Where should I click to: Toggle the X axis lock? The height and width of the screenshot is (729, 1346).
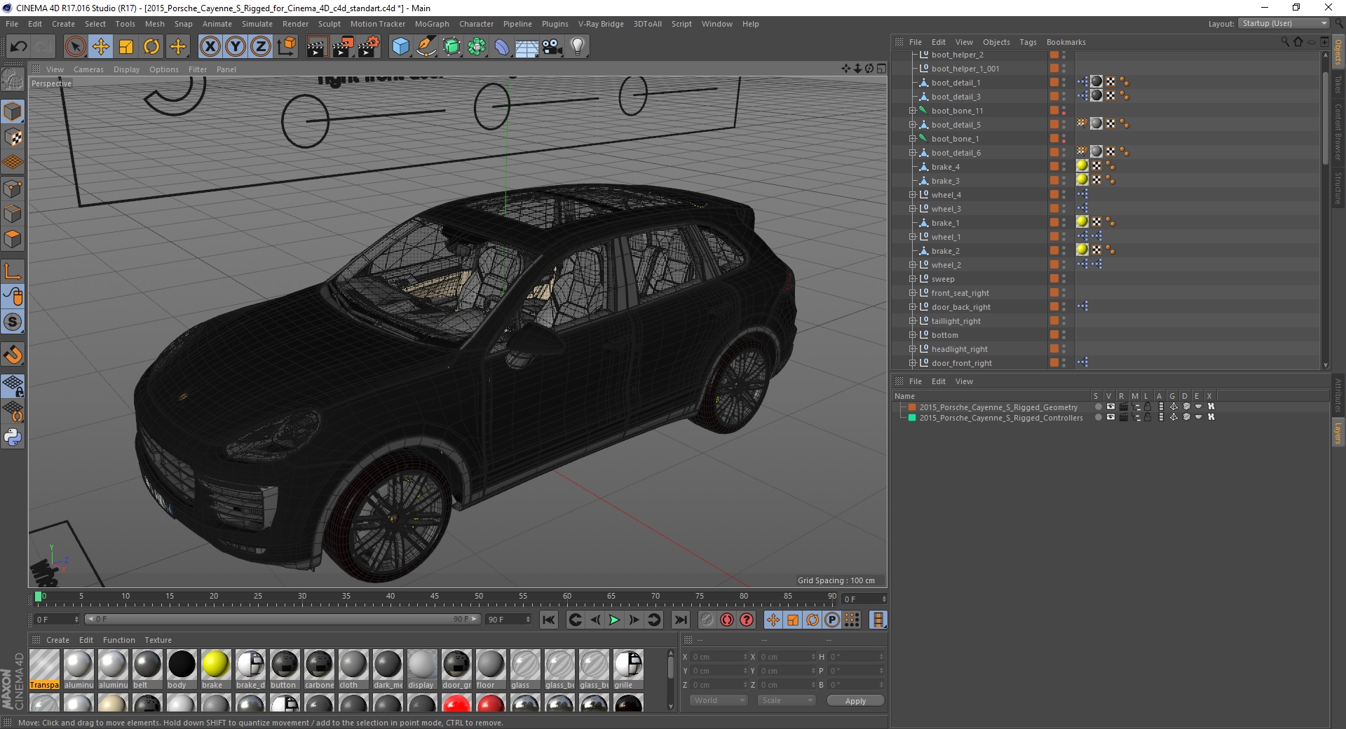210,47
